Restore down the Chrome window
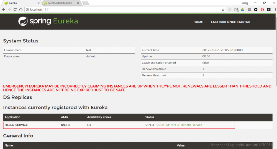 (265, 3)
